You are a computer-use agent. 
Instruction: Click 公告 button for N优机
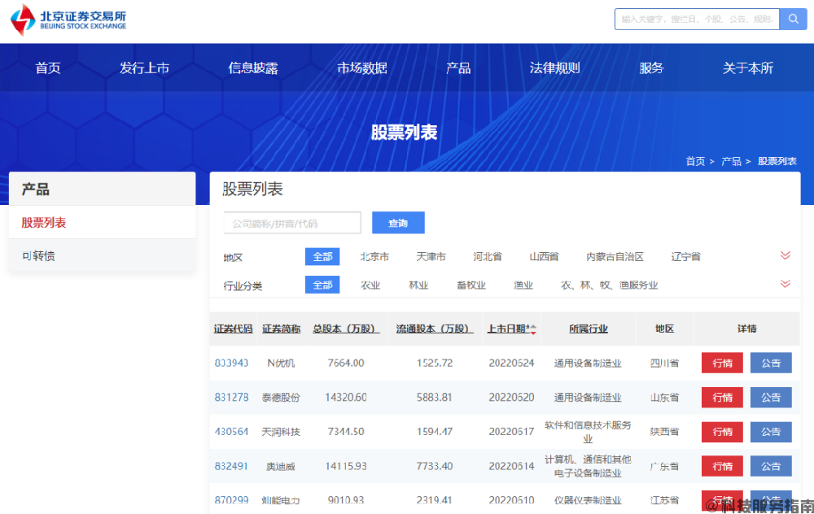point(771,363)
